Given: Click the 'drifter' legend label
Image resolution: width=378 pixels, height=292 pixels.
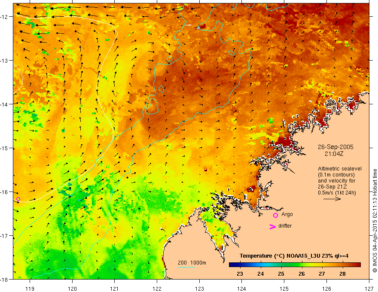Looking at the screenshot, I should pyautogui.click(x=285, y=226).
